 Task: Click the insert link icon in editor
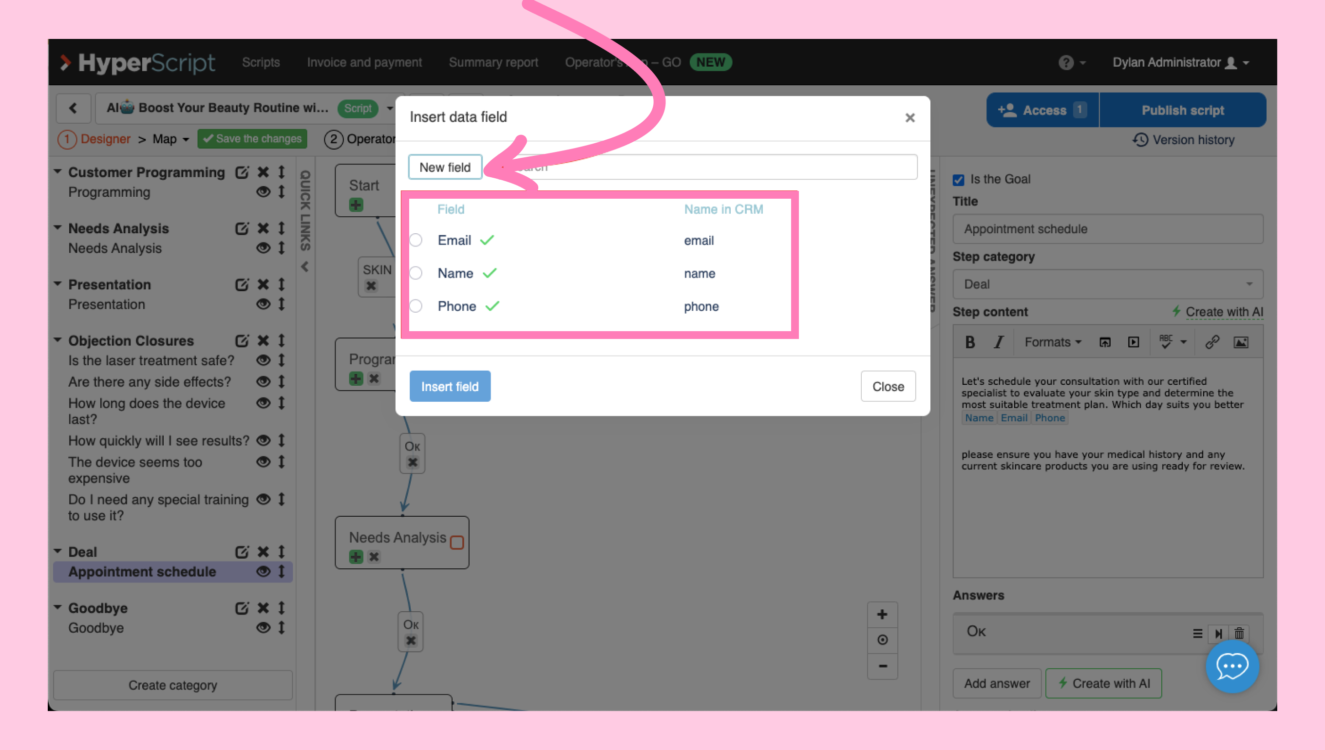pyautogui.click(x=1211, y=342)
